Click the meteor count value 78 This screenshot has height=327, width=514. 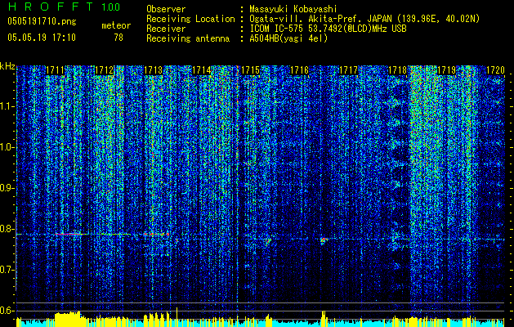tap(118, 38)
